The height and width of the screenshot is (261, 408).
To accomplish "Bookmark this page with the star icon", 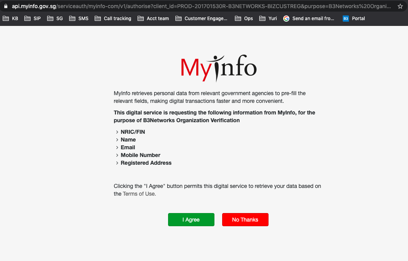I will tap(400, 6).
